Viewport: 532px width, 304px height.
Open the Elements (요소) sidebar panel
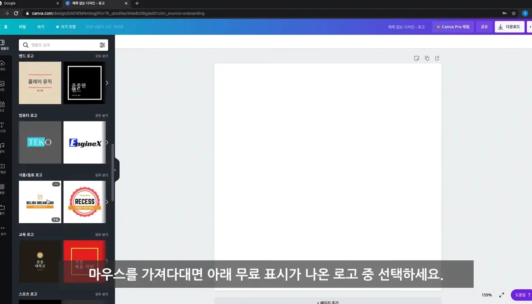(2, 107)
